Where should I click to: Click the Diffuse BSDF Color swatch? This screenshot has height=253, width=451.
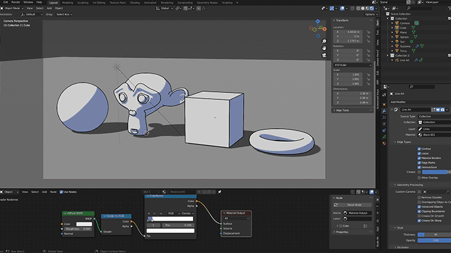tap(84, 224)
